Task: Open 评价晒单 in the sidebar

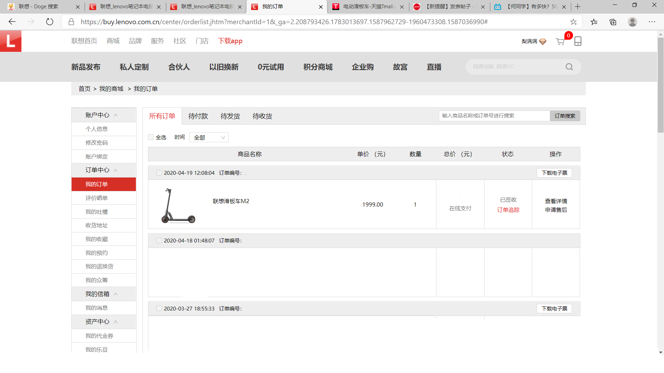Action: 97,198
